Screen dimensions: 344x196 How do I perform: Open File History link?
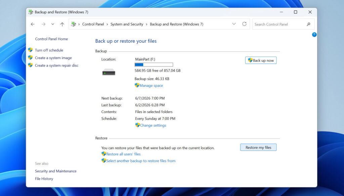point(44,179)
